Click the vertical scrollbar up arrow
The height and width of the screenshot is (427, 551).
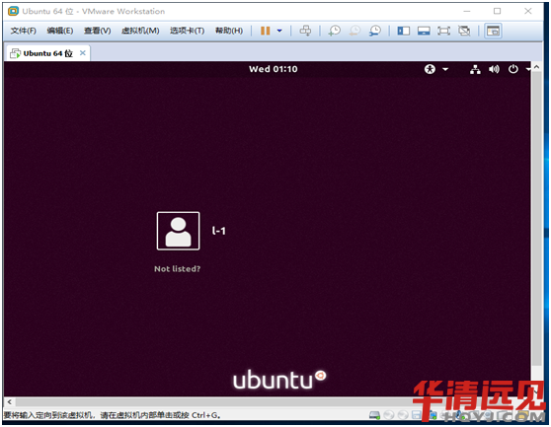[x=536, y=66]
